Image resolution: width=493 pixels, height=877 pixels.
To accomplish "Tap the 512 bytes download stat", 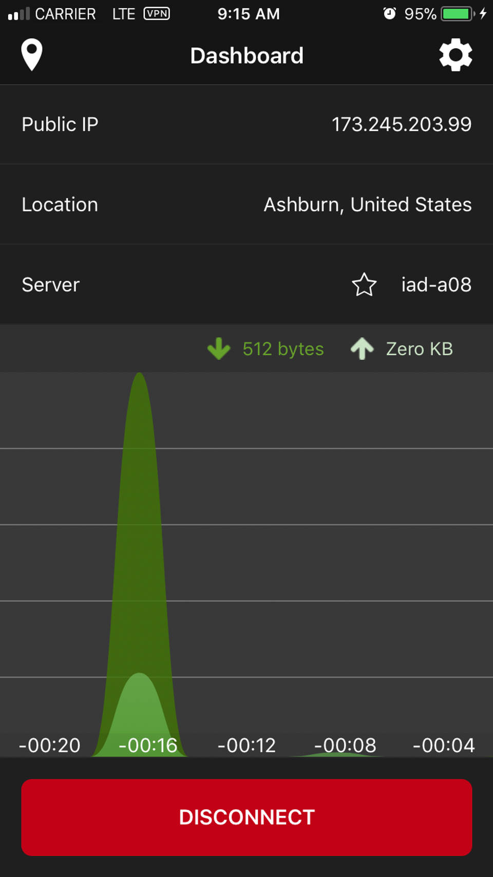I will [x=283, y=349].
